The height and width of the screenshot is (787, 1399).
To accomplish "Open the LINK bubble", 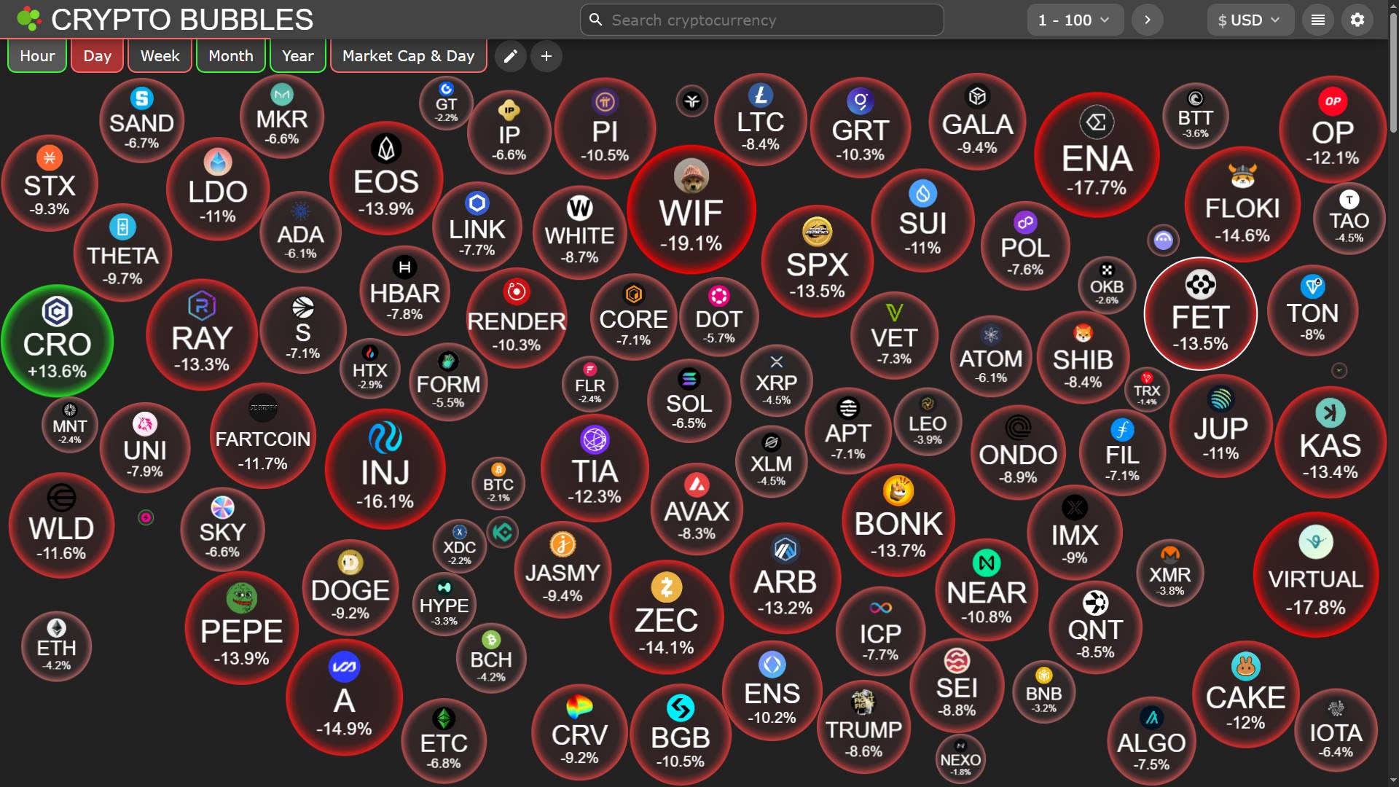I will click(x=477, y=227).
